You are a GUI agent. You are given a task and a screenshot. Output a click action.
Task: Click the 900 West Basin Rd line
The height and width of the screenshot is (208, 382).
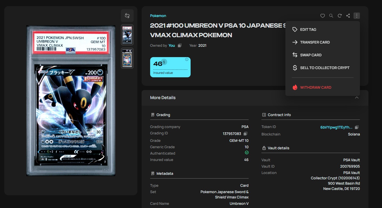tap(344, 183)
